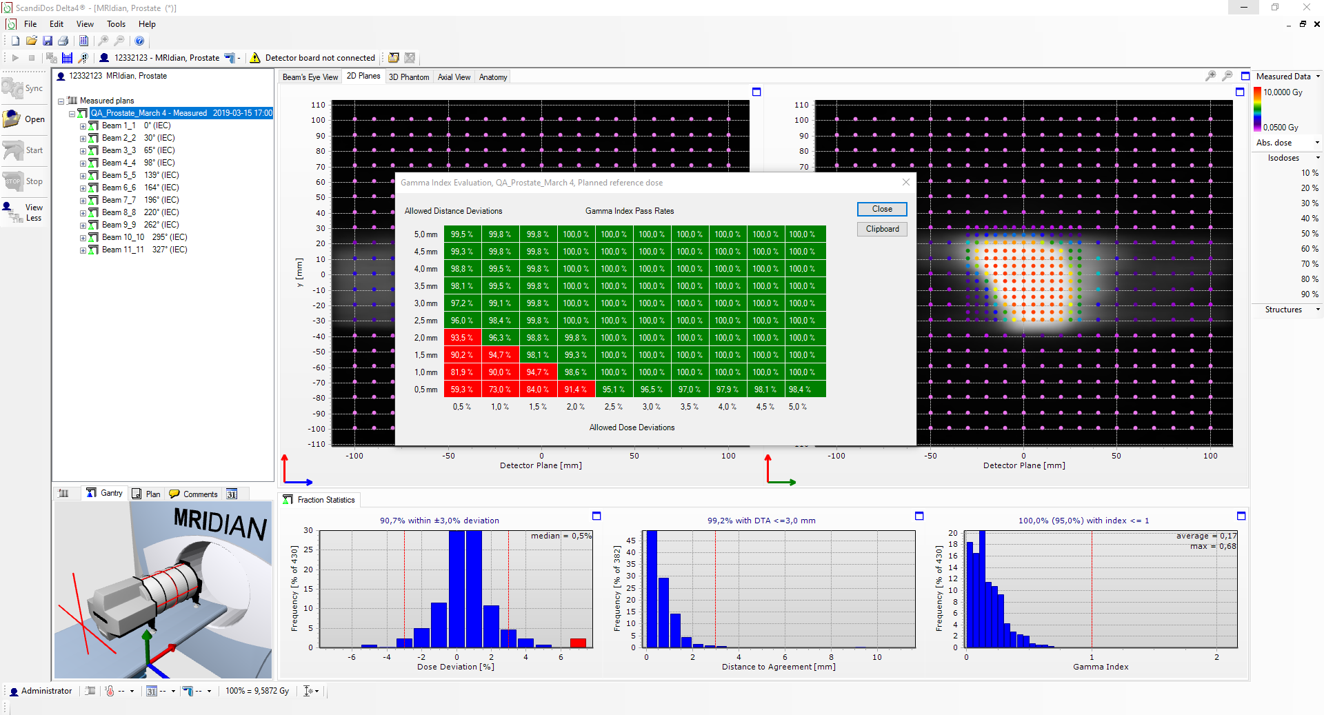Open the Tools menu
1324x715 pixels.
(x=116, y=24)
